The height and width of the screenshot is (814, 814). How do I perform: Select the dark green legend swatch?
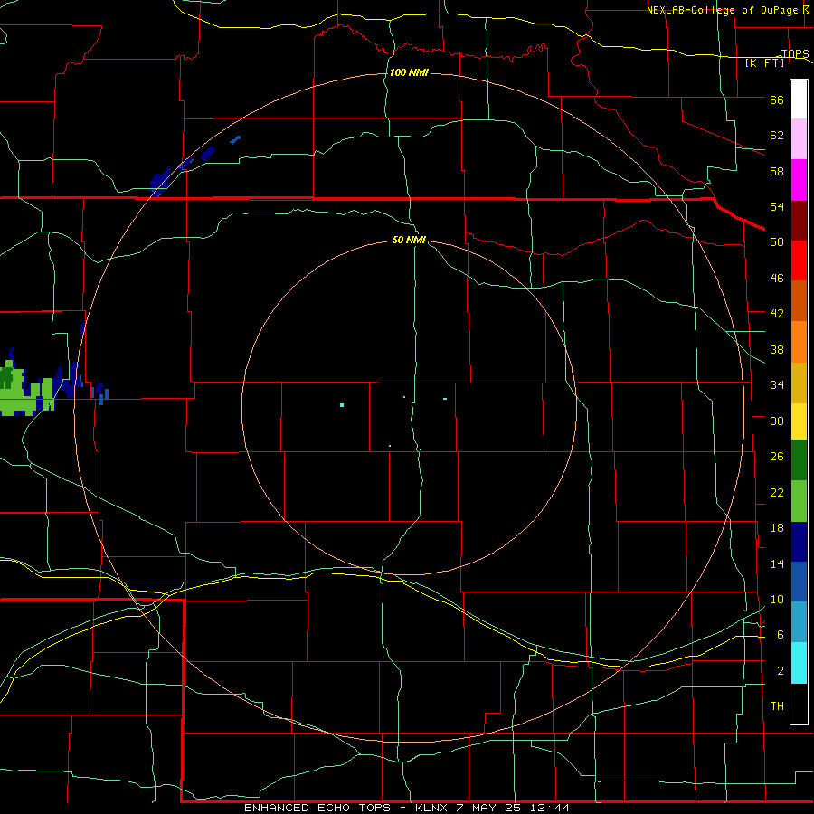799,460
